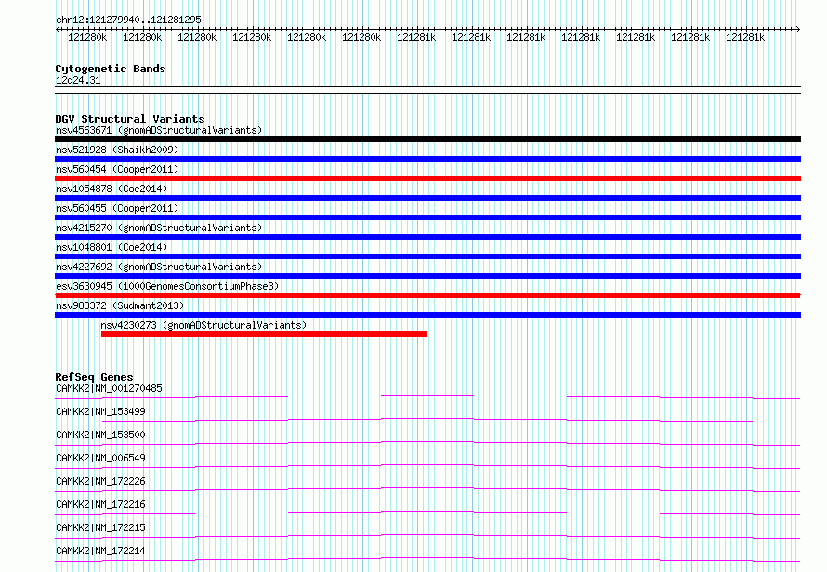
Task: Open the CAMKK2|NM_153499 transcript label
Action: pos(100,411)
